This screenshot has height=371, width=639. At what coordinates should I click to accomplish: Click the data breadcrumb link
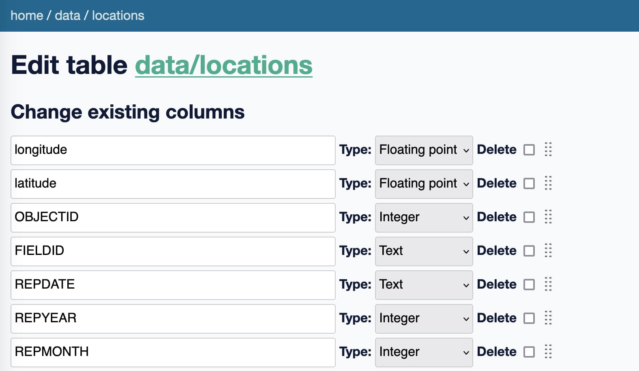point(68,15)
